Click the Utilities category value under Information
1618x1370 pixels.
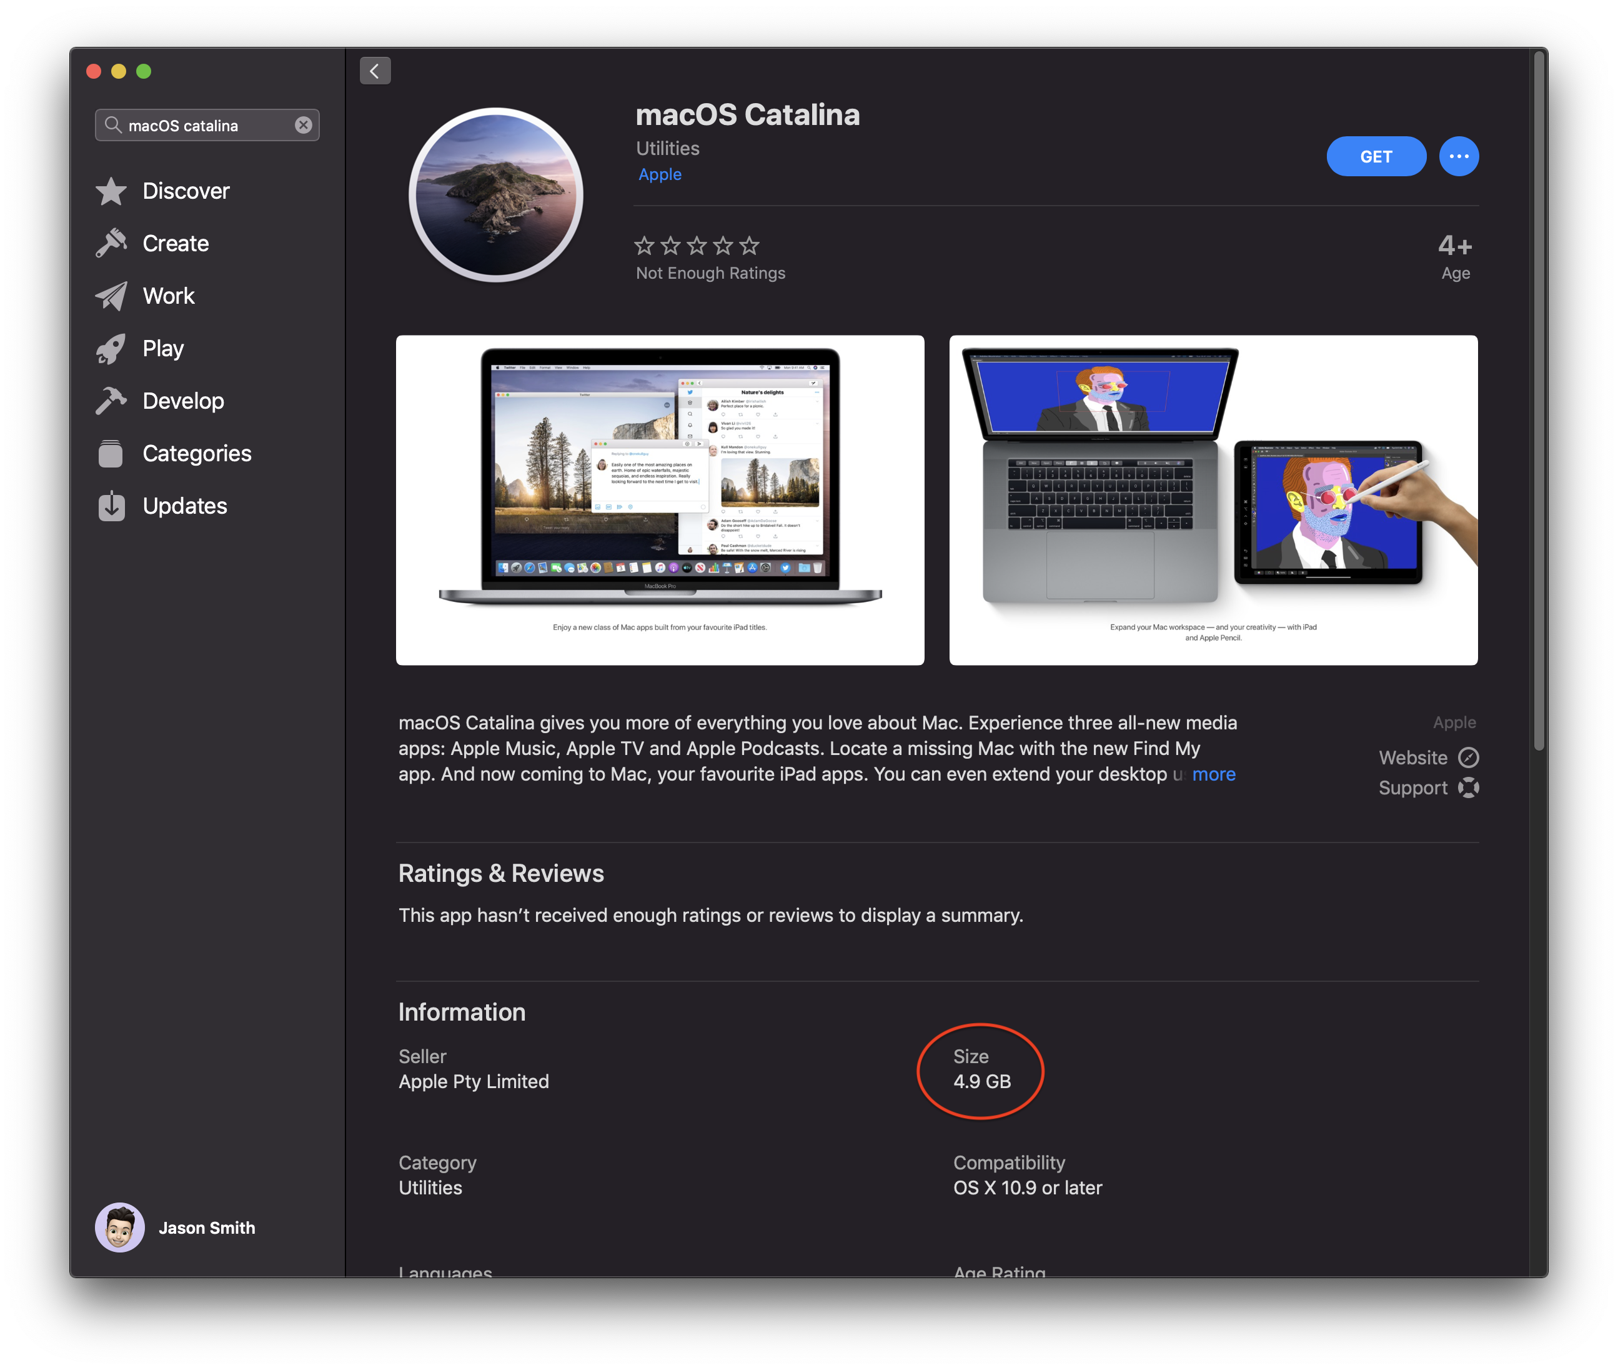[x=430, y=1187]
